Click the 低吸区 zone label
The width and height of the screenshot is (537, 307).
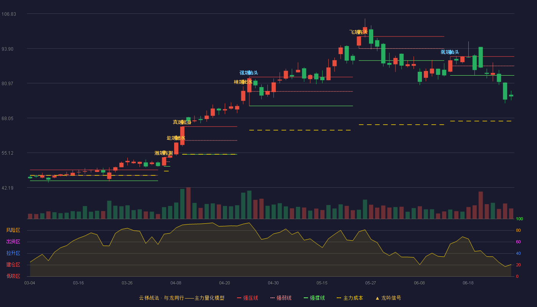(x=13, y=276)
